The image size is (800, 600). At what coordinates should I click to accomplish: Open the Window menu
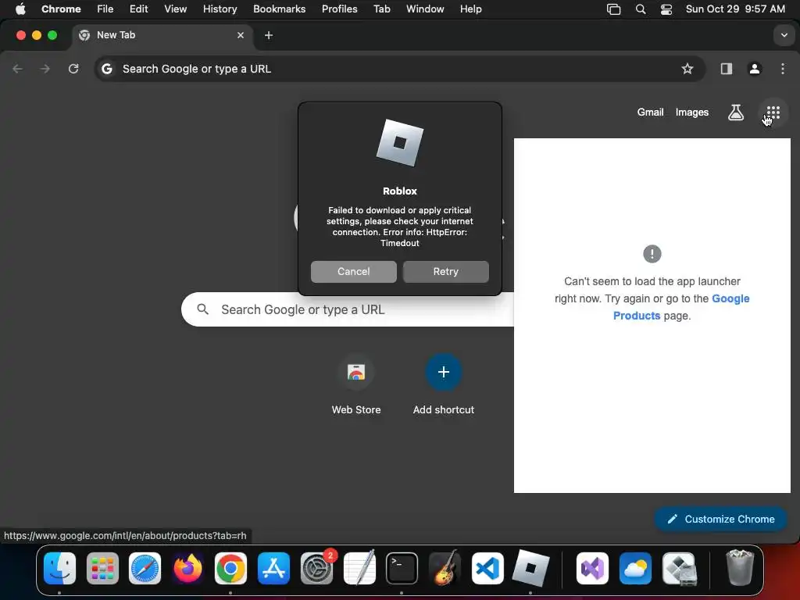(x=425, y=9)
